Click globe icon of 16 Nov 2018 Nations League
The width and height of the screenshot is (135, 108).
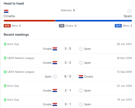(5, 58)
